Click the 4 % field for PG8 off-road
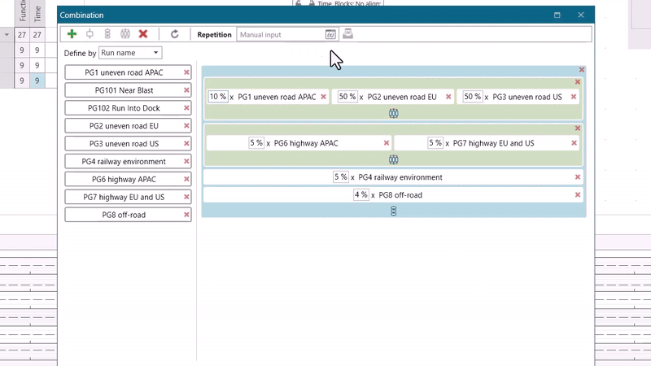Screen dimensions: 651x366 360,194
